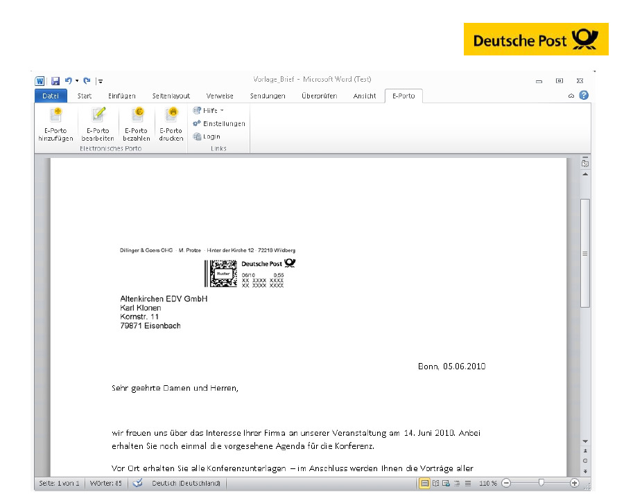Click E-Porto bezahlen button
The width and height of the screenshot is (642, 503).
(x=137, y=125)
